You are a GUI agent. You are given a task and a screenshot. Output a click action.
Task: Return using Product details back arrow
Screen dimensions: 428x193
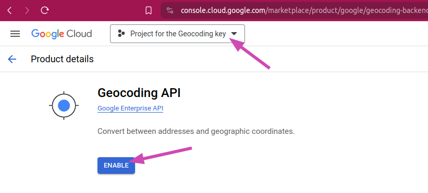[x=12, y=59]
